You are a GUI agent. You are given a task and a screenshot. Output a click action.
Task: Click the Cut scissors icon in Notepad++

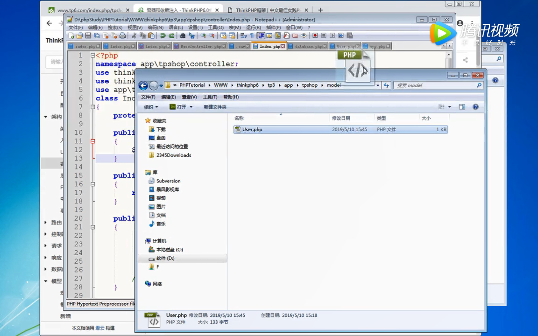134,36
